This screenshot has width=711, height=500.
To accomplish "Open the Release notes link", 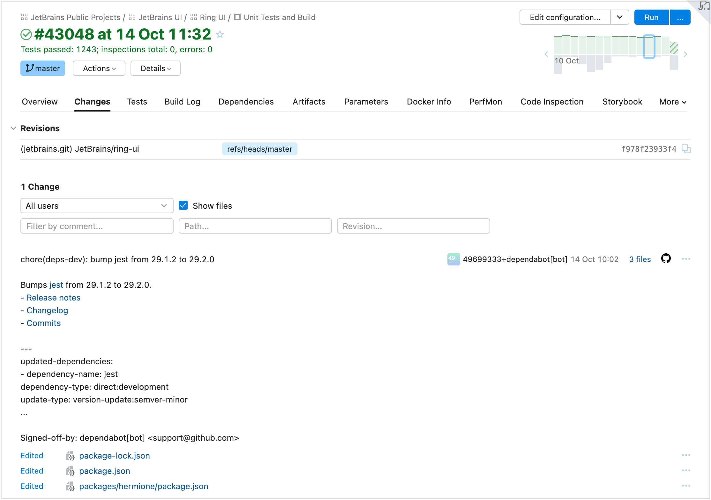I will (53, 298).
